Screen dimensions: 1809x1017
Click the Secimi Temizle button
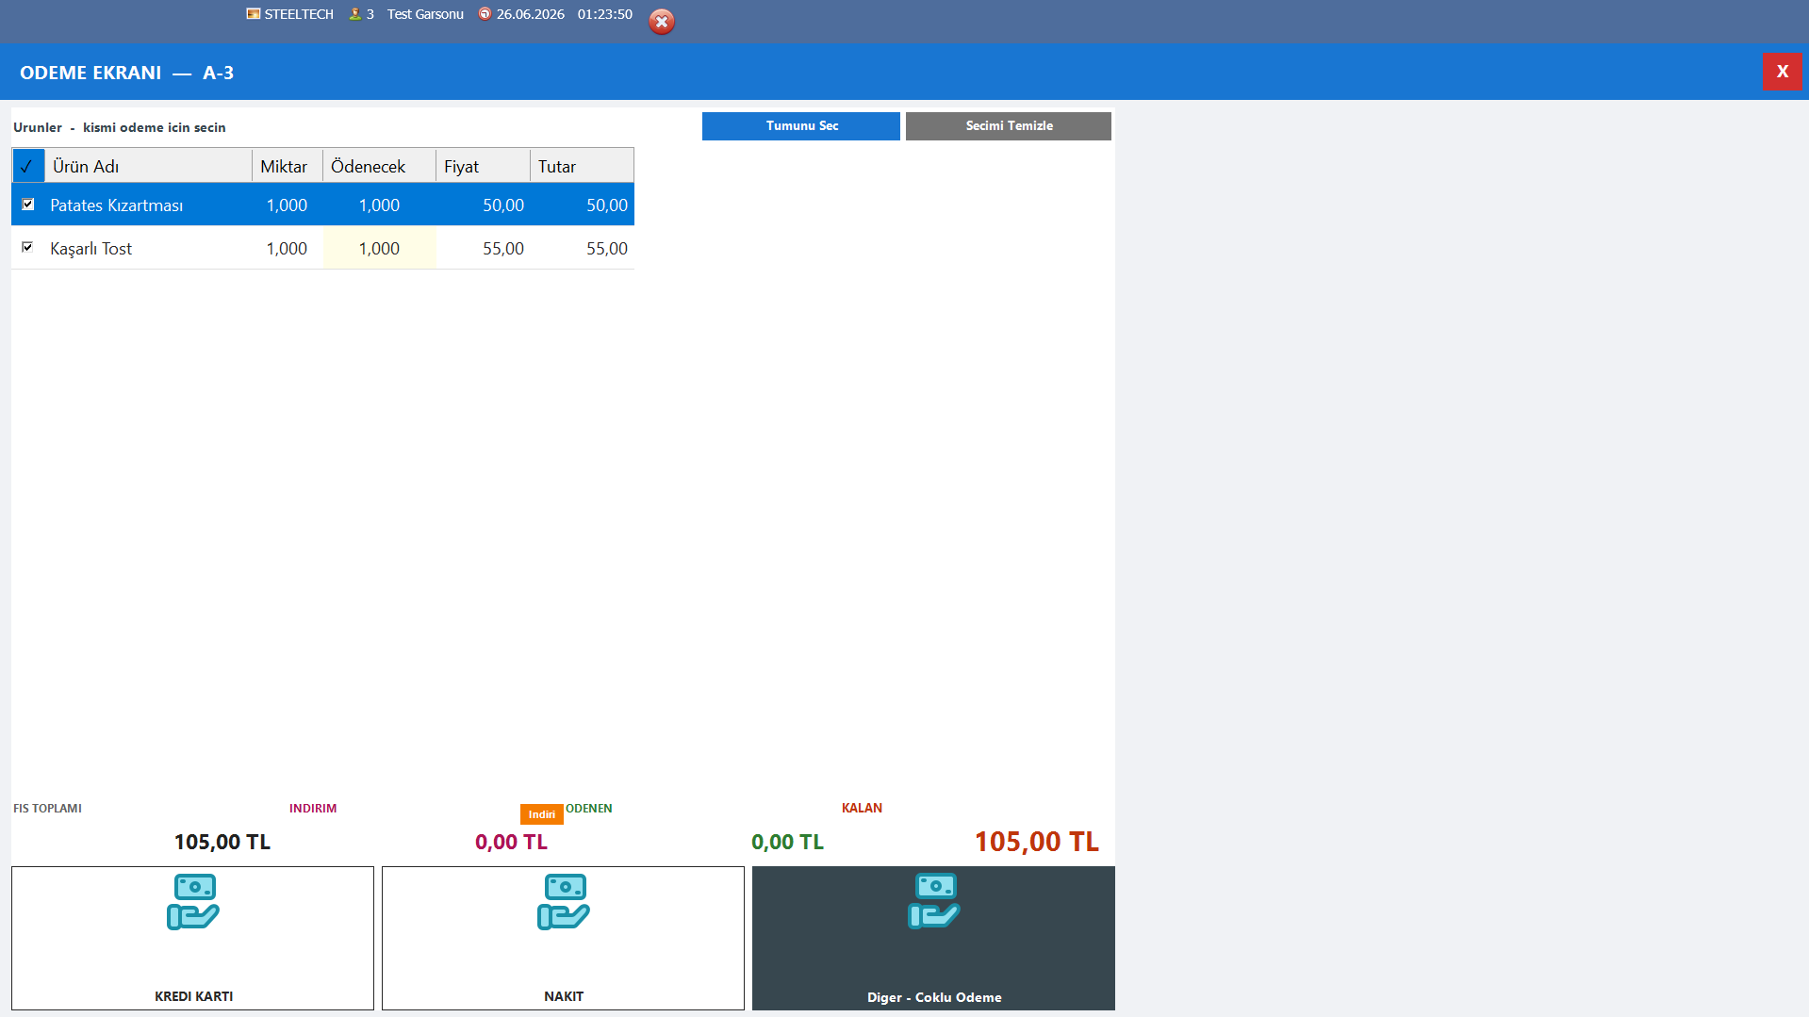coord(1009,126)
